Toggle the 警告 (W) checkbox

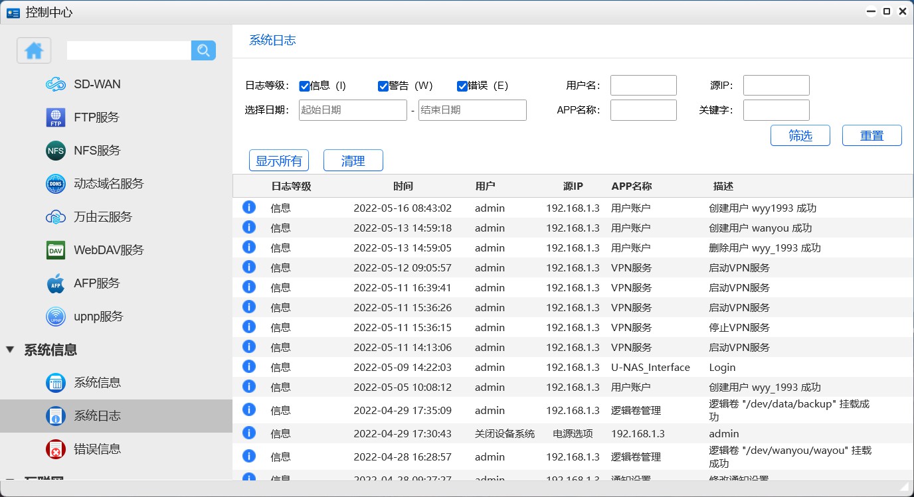(x=383, y=86)
